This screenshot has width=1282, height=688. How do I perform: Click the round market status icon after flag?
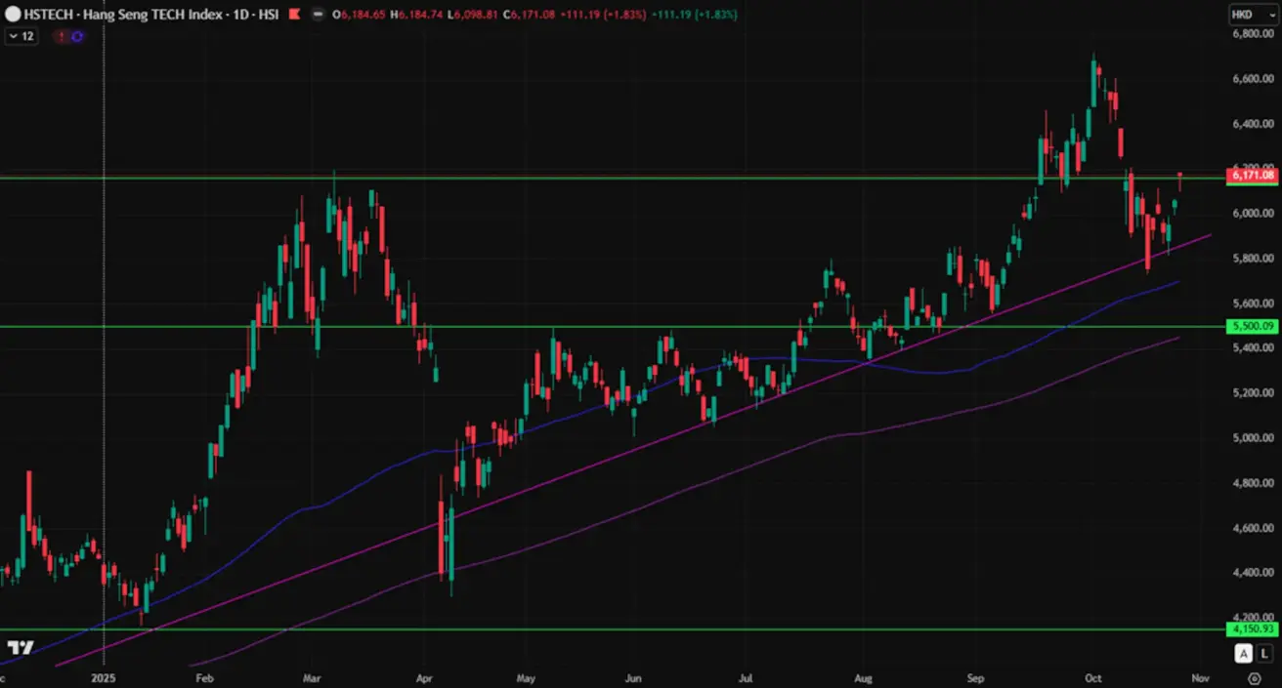[317, 15]
